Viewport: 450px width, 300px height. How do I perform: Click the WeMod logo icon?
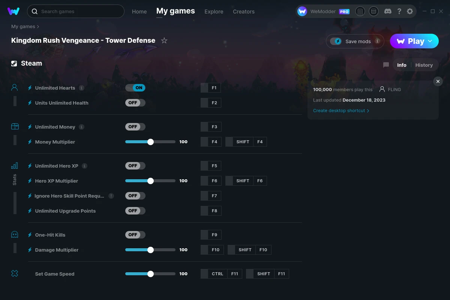[13, 11]
